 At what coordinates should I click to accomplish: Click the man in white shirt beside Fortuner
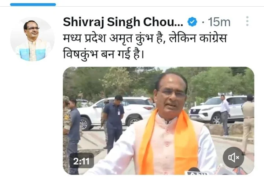(x=225, y=115)
